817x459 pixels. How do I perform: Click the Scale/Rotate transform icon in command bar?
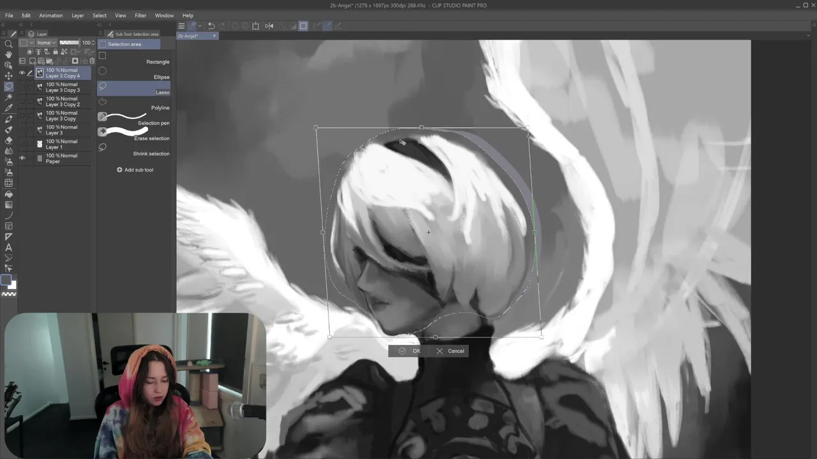pos(255,26)
